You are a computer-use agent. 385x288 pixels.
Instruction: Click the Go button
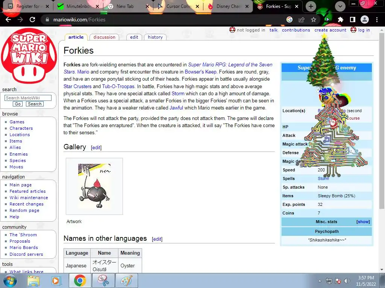click(x=18, y=104)
